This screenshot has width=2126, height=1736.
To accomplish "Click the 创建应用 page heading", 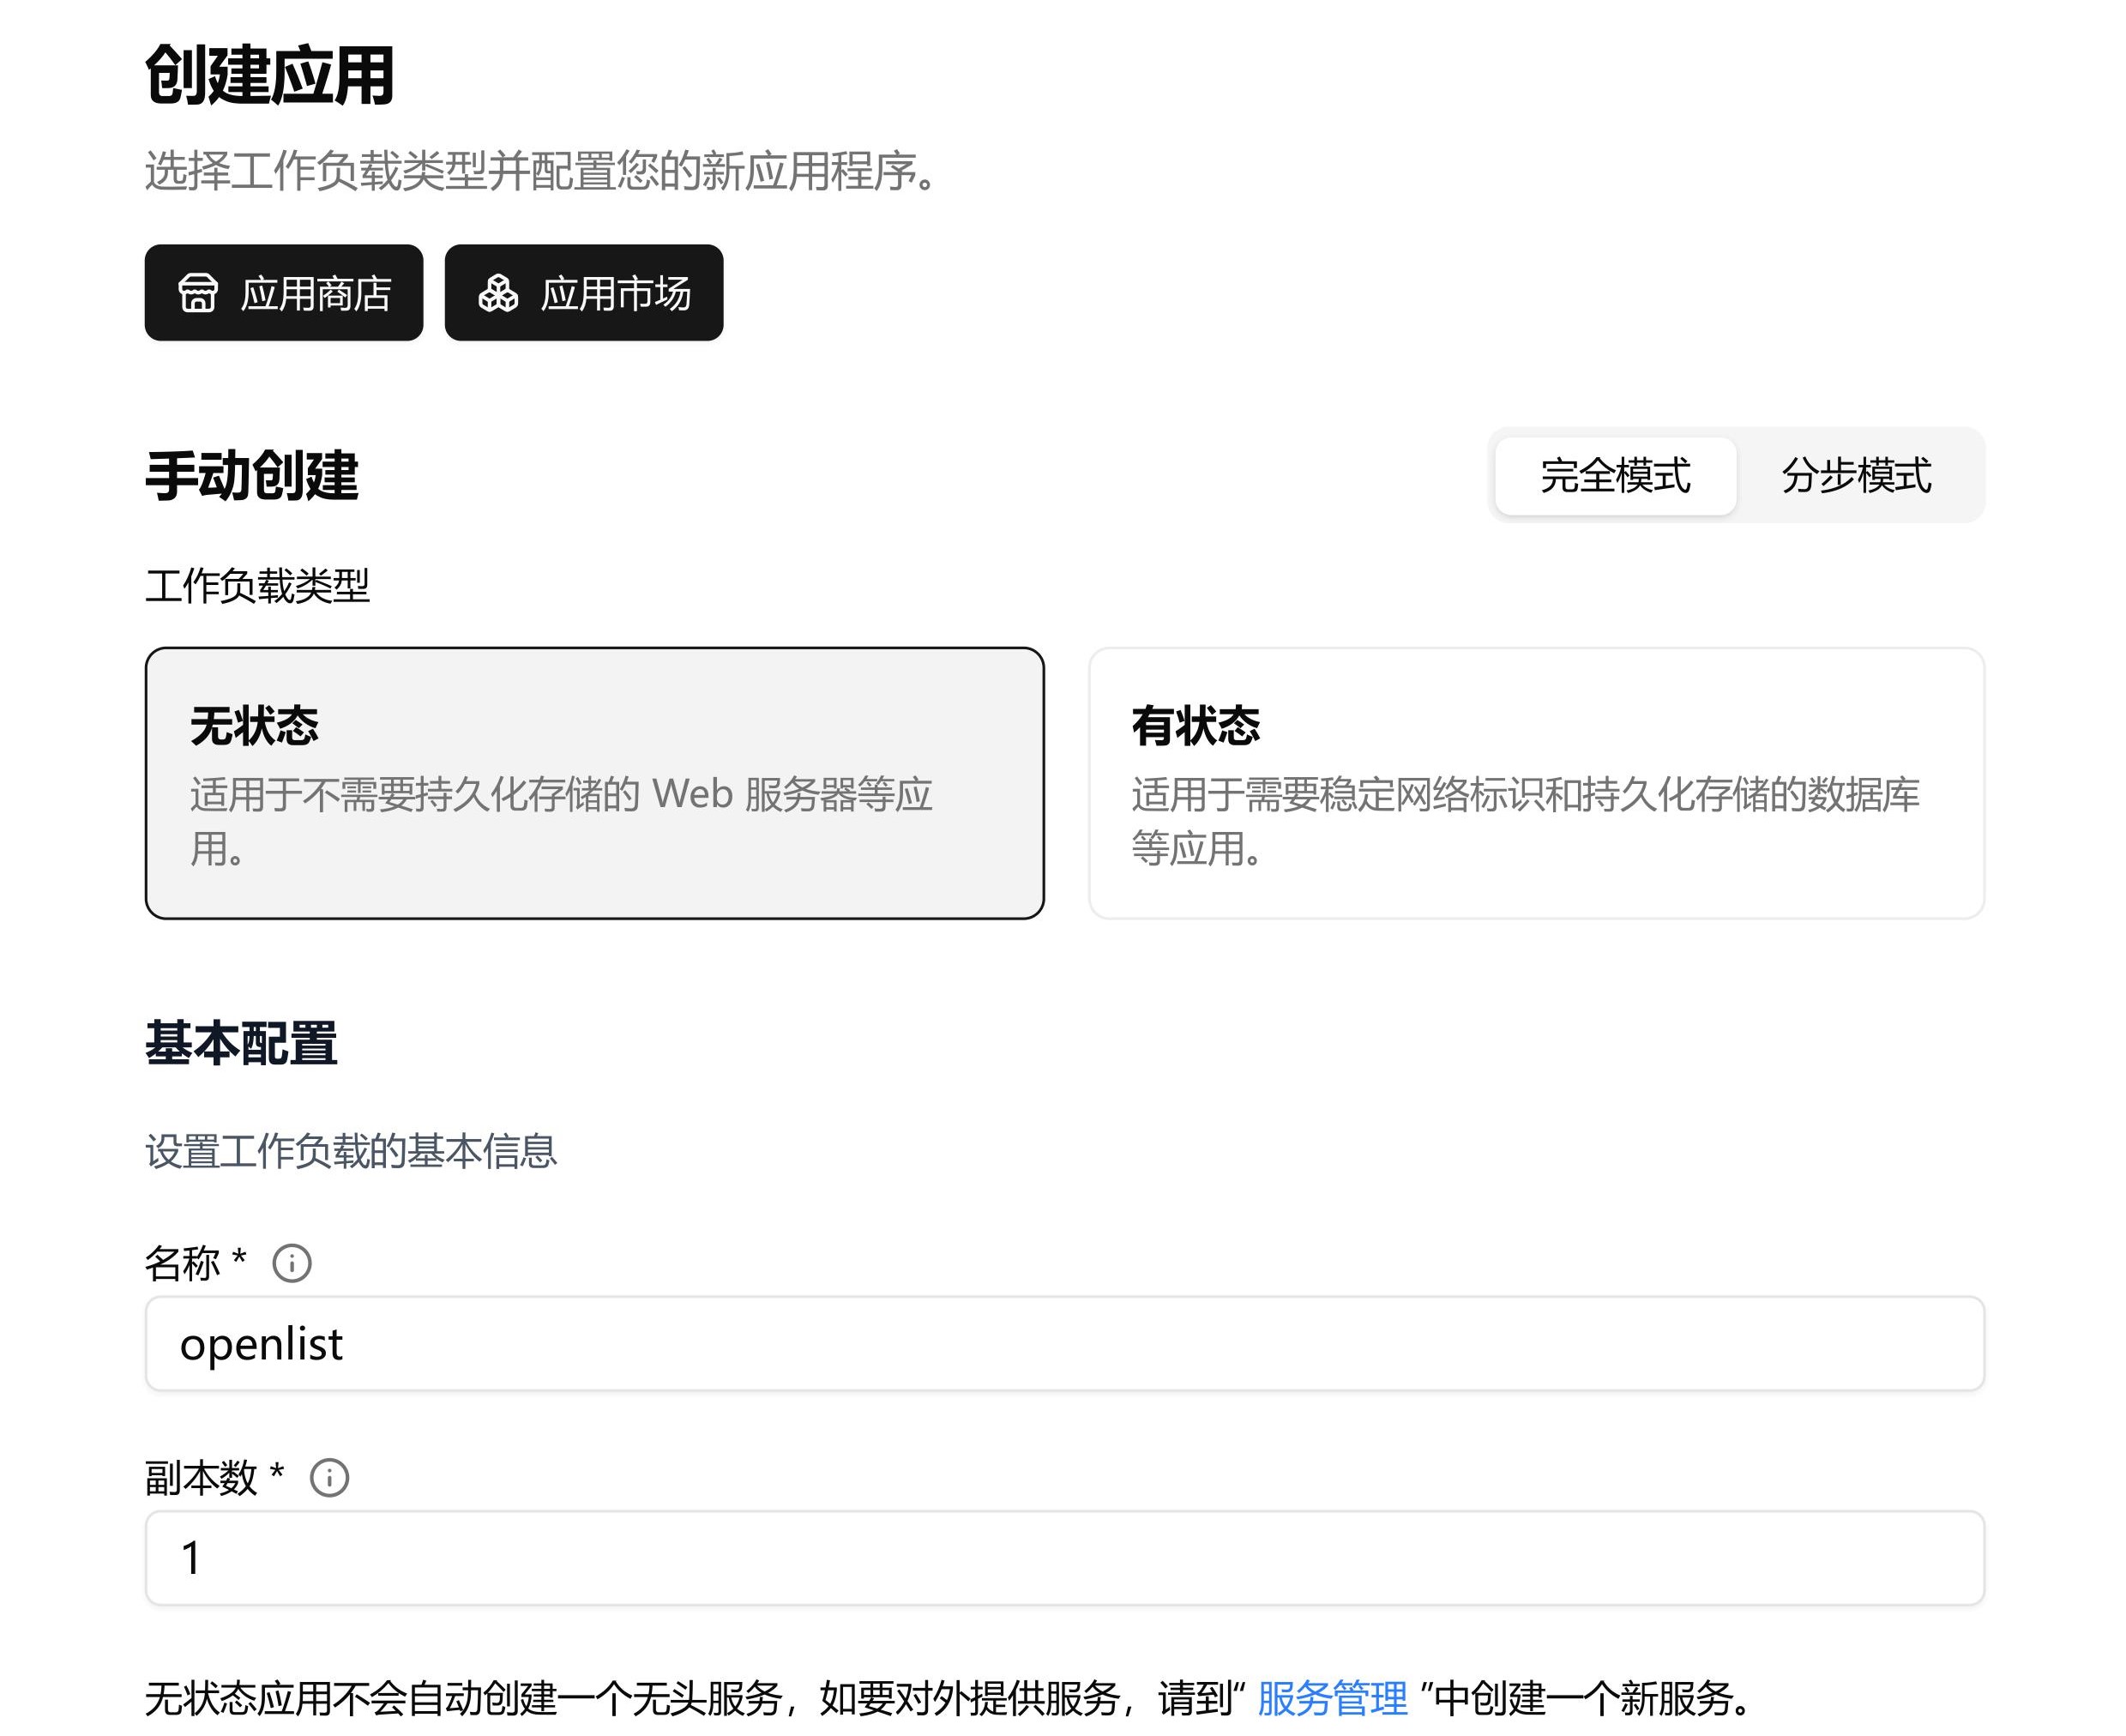I will pos(270,75).
